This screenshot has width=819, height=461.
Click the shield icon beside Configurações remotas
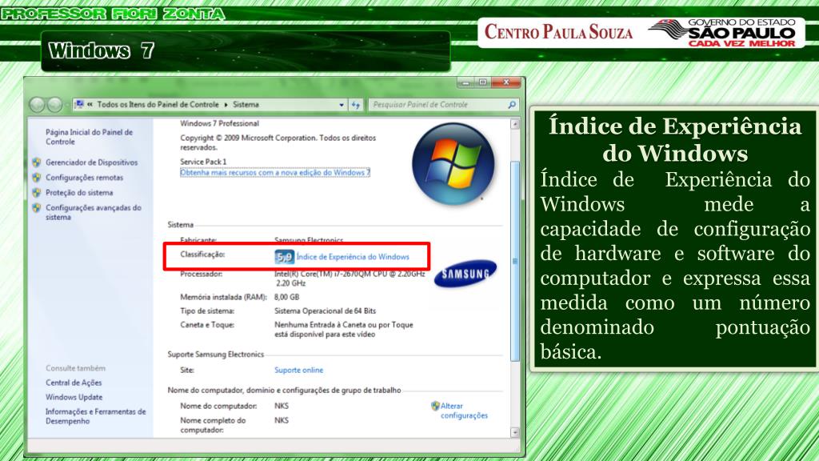[36, 178]
